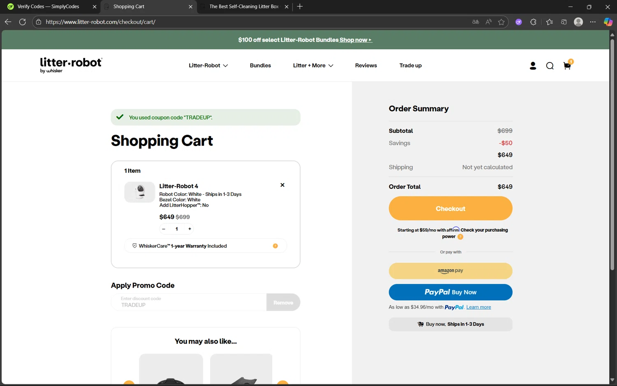Open the site search magnifier icon
This screenshot has height=386, width=617.
[550, 66]
